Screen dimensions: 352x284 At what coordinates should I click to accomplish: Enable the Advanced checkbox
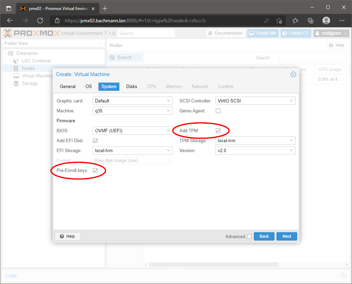pyautogui.click(x=249, y=236)
